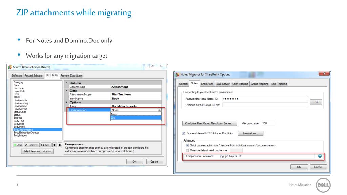Image resolution: width=347 pixels, height=195 pixels.
Task: Enable Override default read cache size
Action: (x=187, y=150)
